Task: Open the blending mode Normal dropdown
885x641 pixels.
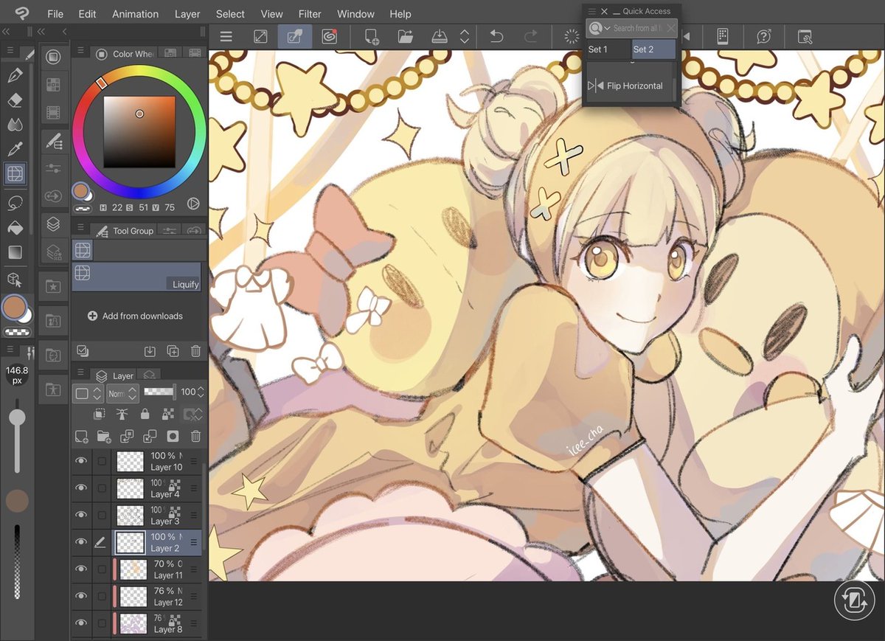Action: (x=122, y=393)
